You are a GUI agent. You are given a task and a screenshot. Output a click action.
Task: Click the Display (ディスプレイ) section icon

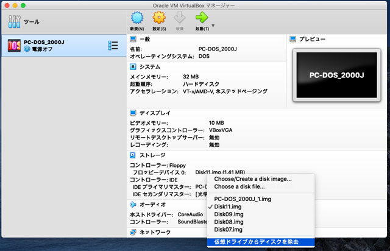(133, 113)
